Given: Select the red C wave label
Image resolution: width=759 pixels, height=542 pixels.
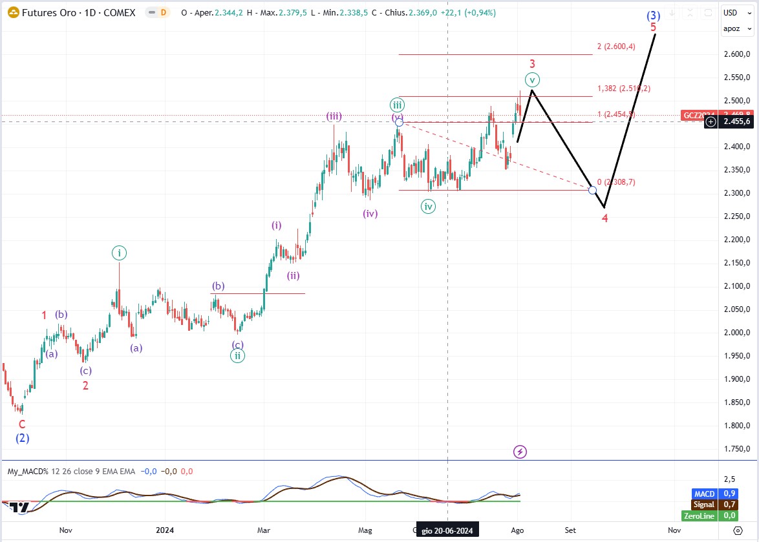Looking at the screenshot, I should click(22, 424).
